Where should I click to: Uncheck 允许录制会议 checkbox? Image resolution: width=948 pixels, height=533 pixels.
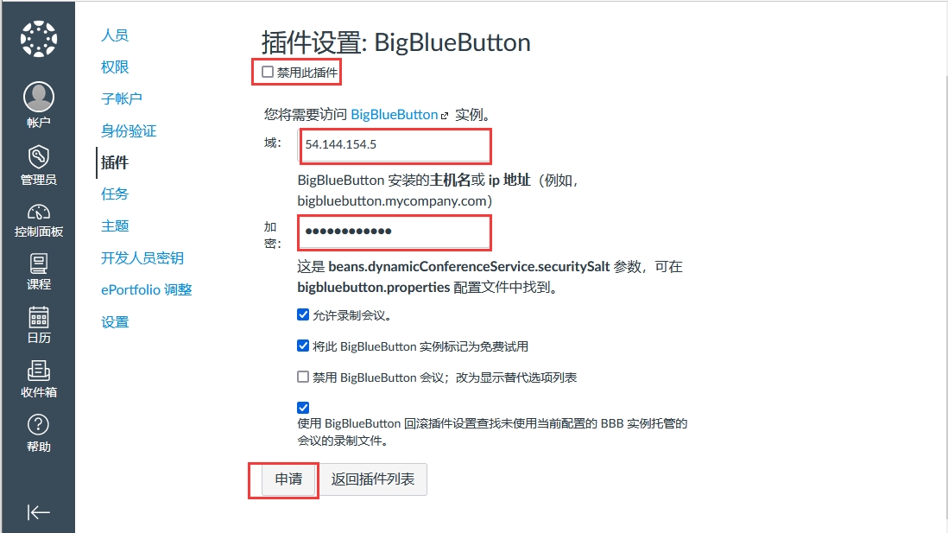(304, 314)
